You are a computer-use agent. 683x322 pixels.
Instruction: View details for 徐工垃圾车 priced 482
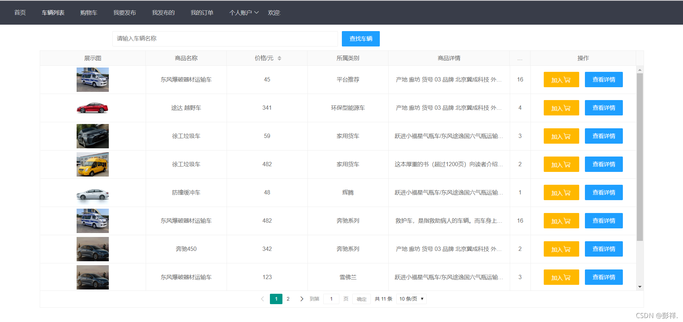click(604, 164)
